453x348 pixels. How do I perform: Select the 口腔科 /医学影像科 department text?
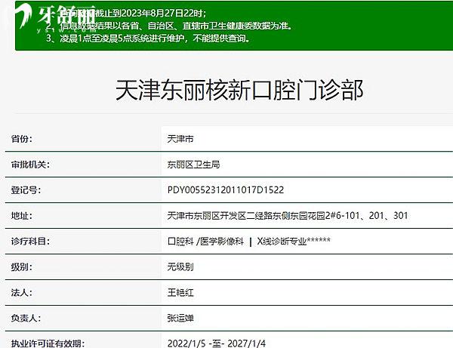pyautogui.click(x=205, y=241)
